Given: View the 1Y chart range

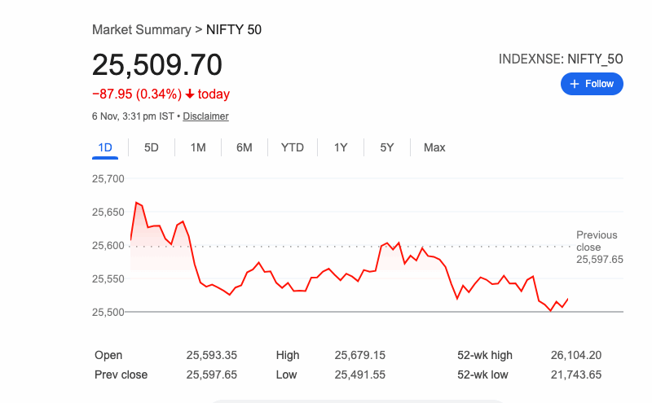Looking at the screenshot, I should coord(341,147).
